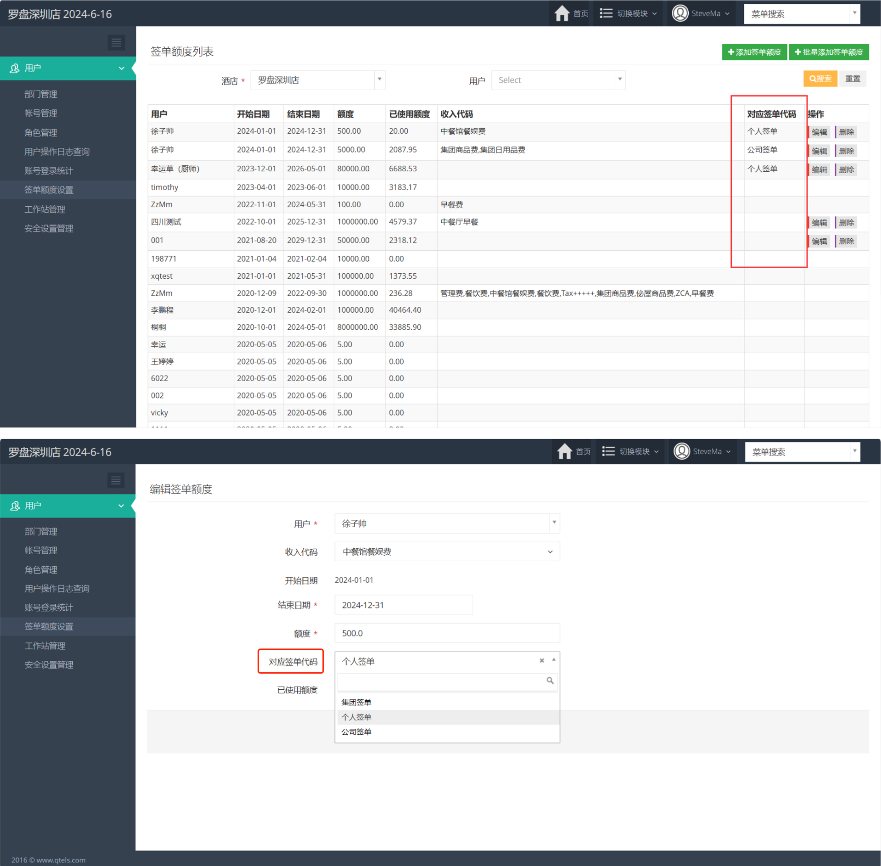Click 删除 for user 001 row
Viewport: 881px width, 866px height.
point(846,241)
